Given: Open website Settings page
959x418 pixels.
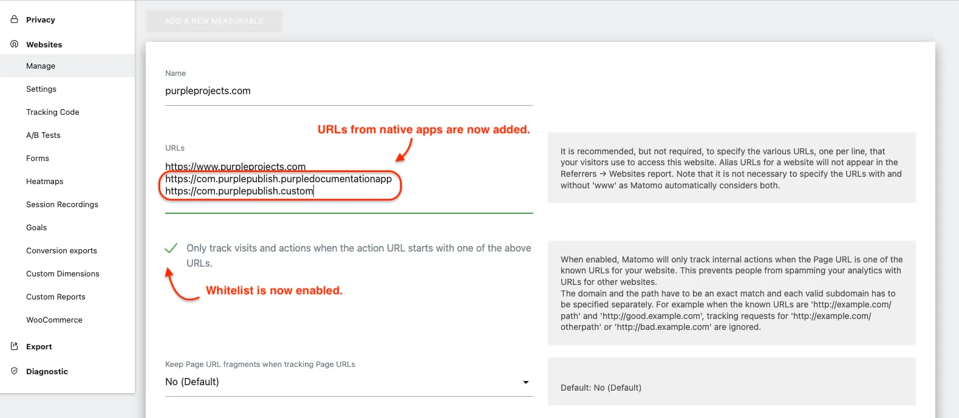Looking at the screenshot, I should tap(41, 89).
